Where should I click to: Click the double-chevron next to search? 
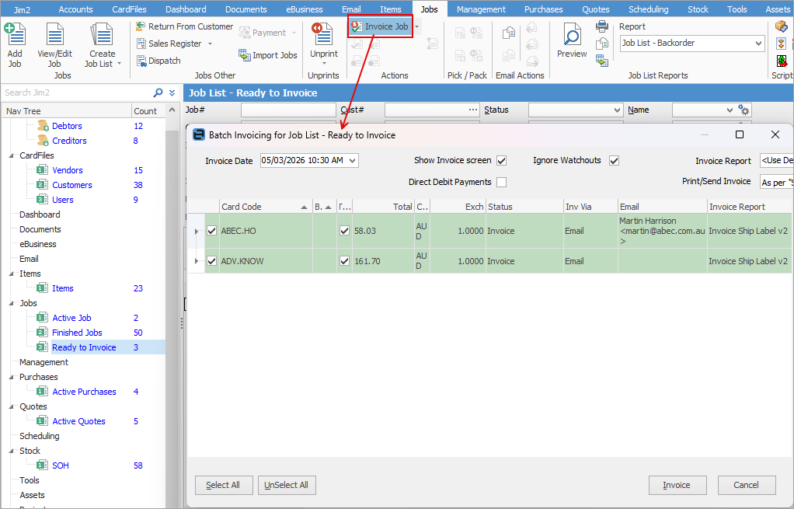(172, 92)
